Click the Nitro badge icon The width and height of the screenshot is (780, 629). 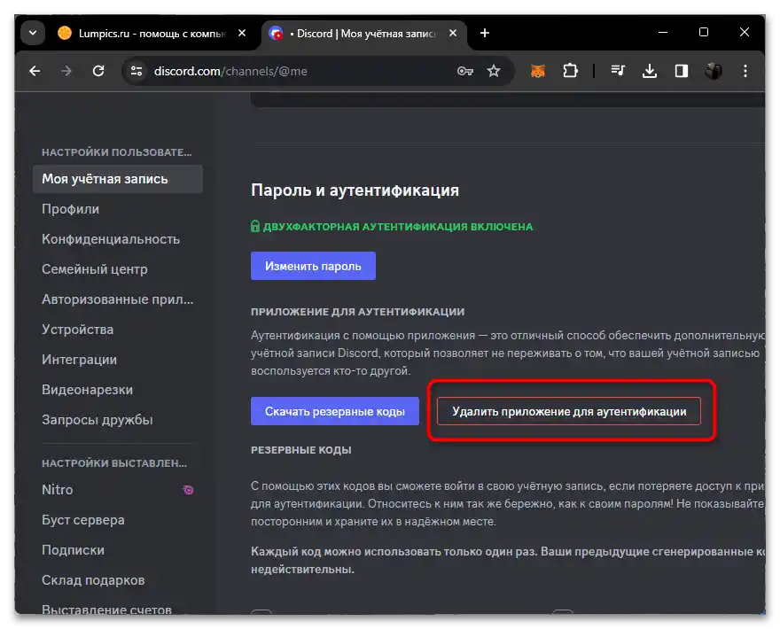[x=188, y=490]
